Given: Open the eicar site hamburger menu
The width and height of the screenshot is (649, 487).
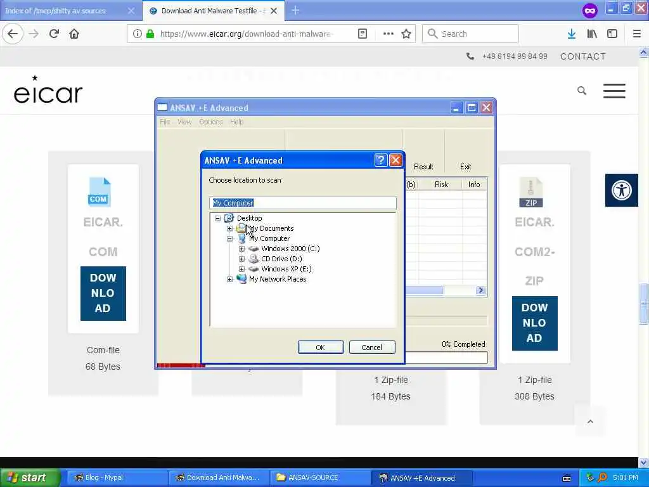Looking at the screenshot, I should (614, 91).
